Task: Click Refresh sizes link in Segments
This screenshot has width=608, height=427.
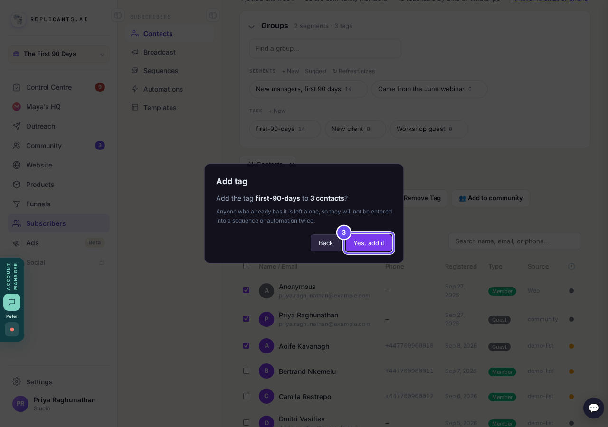Action: [353, 71]
